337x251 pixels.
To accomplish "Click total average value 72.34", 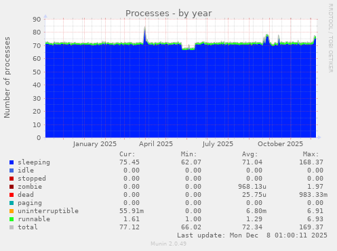I will coord(252,227).
